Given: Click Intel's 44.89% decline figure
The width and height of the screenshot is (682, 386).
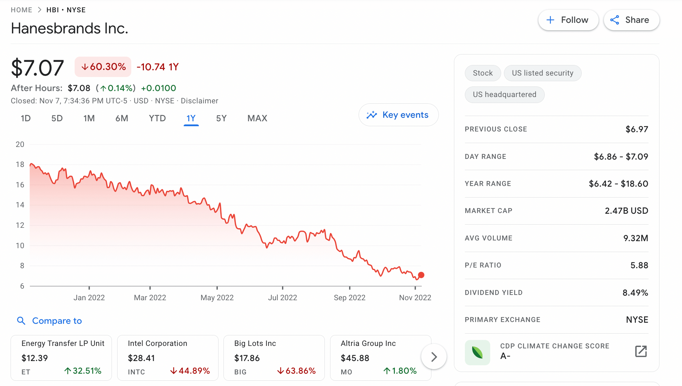Looking at the screenshot, I should coord(190,371).
